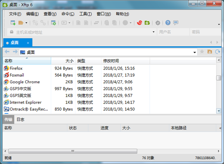Screen dimensions: 224x164
Task: Click the file list vertical scrollbar thumb
Action: click(219, 78)
